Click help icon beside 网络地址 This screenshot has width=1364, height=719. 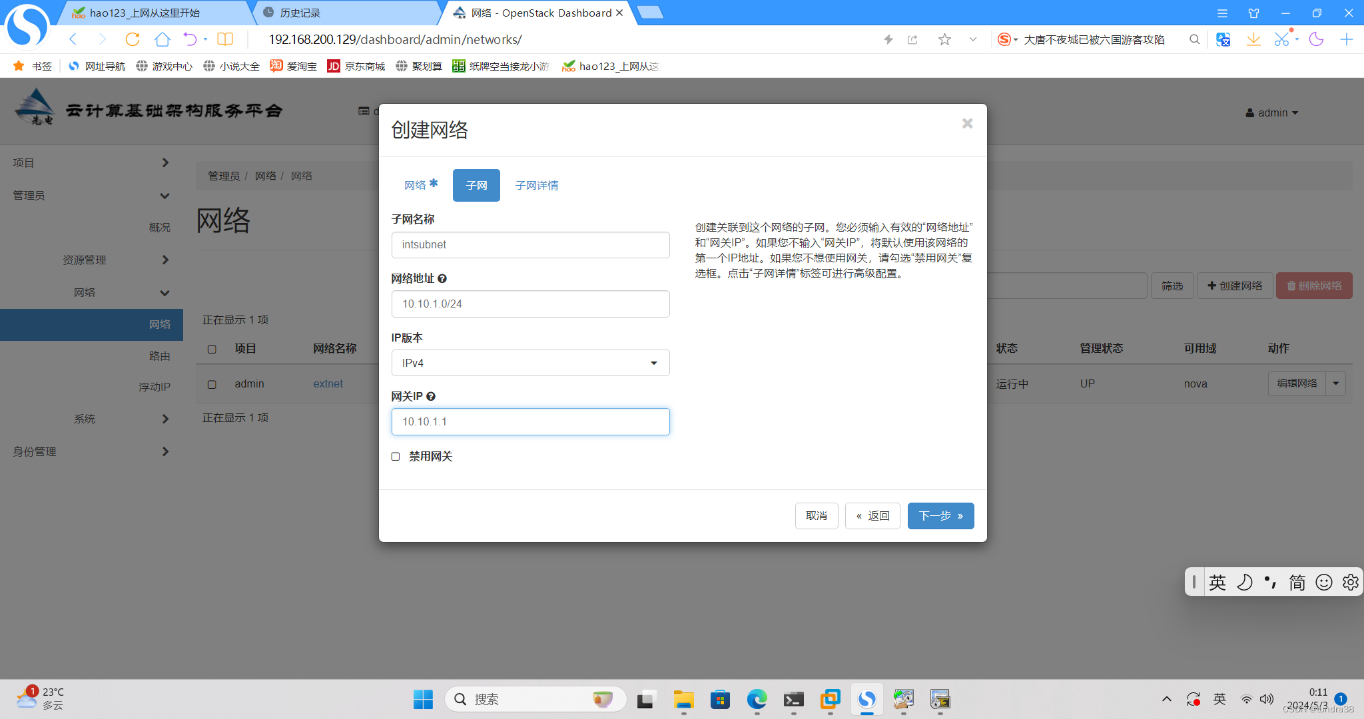click(442, 278)
